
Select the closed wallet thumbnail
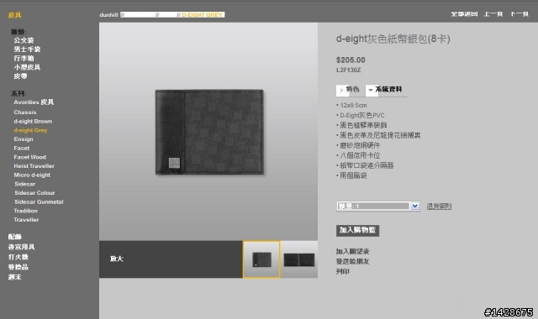coord(261,259)
